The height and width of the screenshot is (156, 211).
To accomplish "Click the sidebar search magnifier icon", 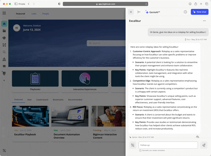I will coord(4,52).
